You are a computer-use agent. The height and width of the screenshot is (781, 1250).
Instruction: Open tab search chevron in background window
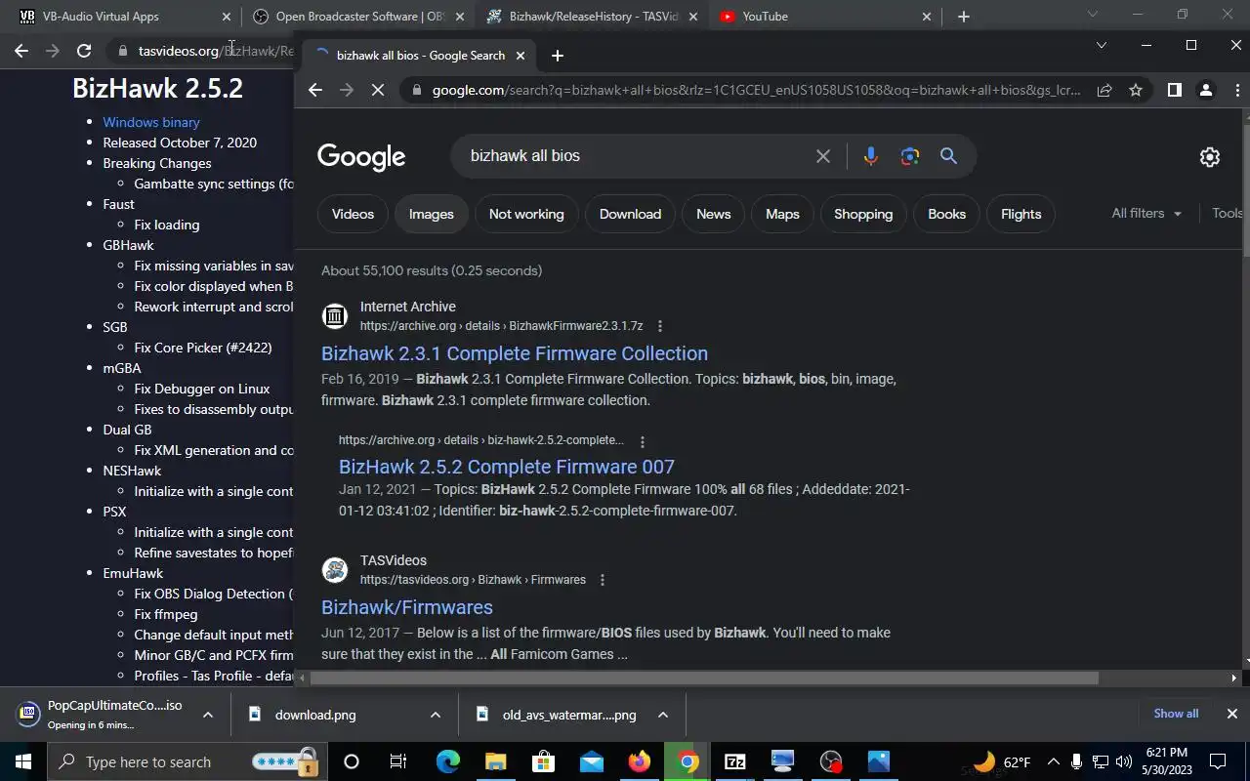[x=1093, y=15]
